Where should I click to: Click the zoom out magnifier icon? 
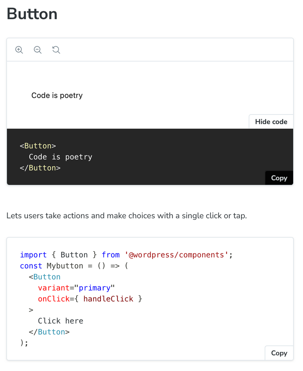[x=38, y=50]
